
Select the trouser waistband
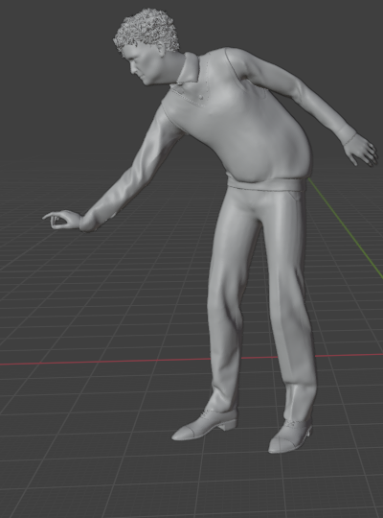tap(264, 186)
